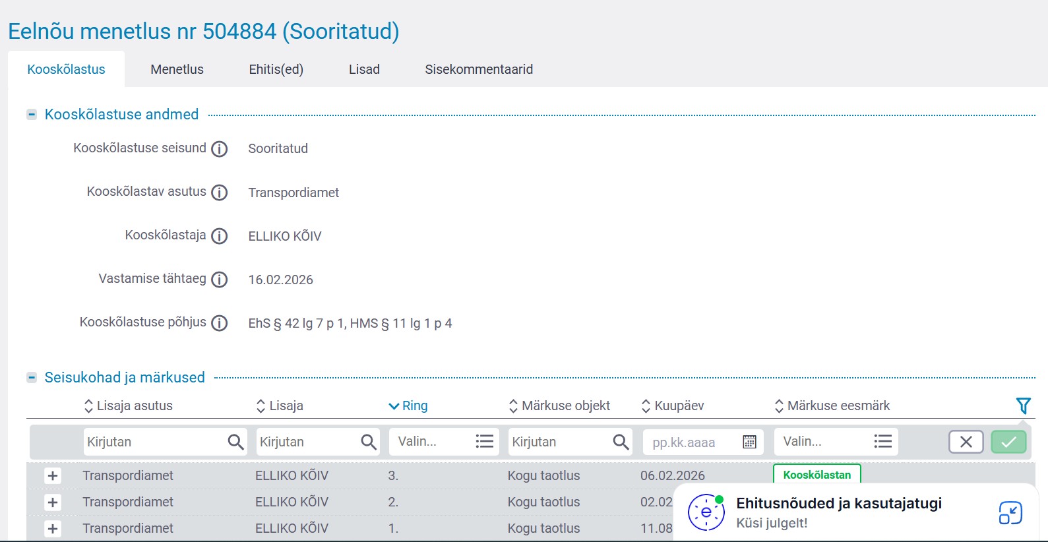Open calendar picker in Kuupäev filter

tap(749, 442)
